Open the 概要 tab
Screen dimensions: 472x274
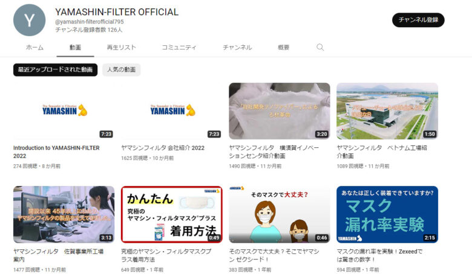point(284,47)
